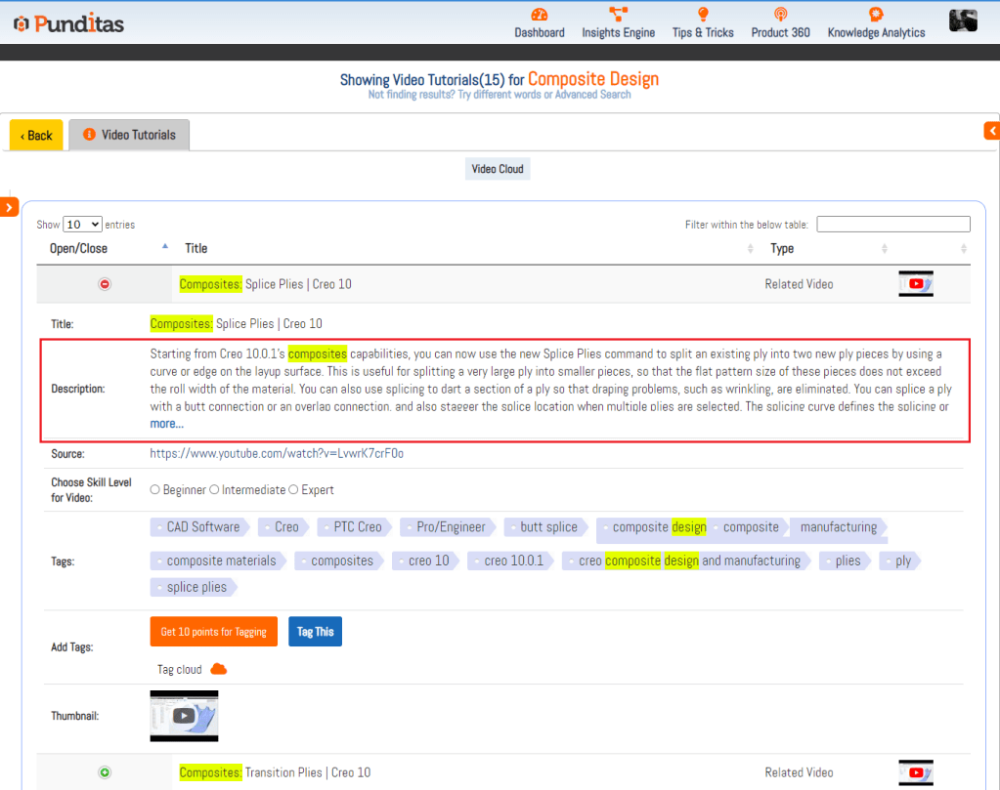Click the Tips & Tricks lightbulb icon
Image resolution: width=1000 pixels, height=790 pixels.
[702, 15]
